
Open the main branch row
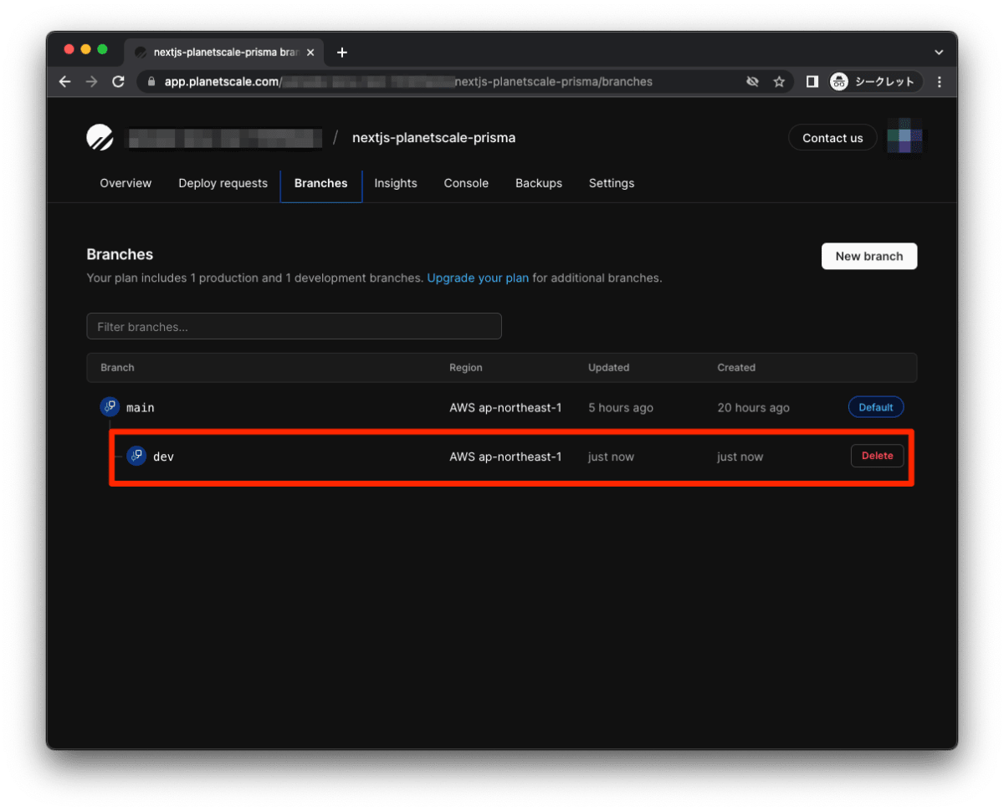pos(502,407)
